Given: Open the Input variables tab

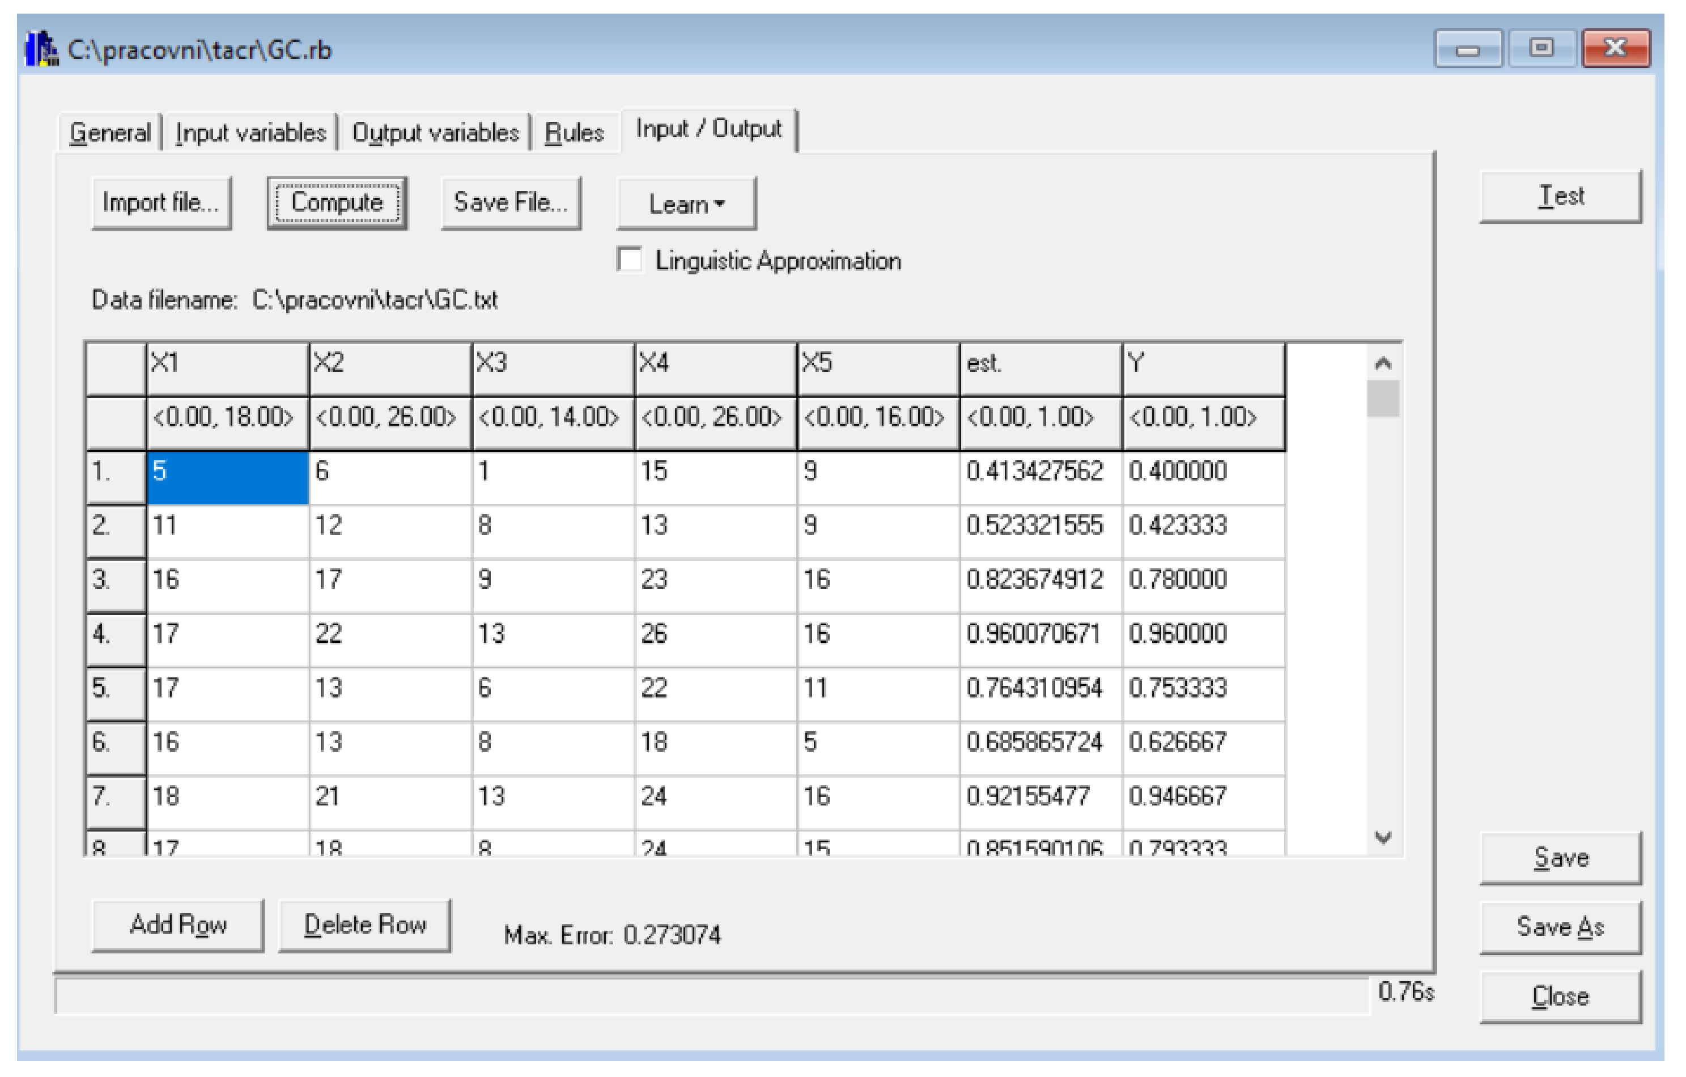Looking at the screenshot, I should coord(250,132).
